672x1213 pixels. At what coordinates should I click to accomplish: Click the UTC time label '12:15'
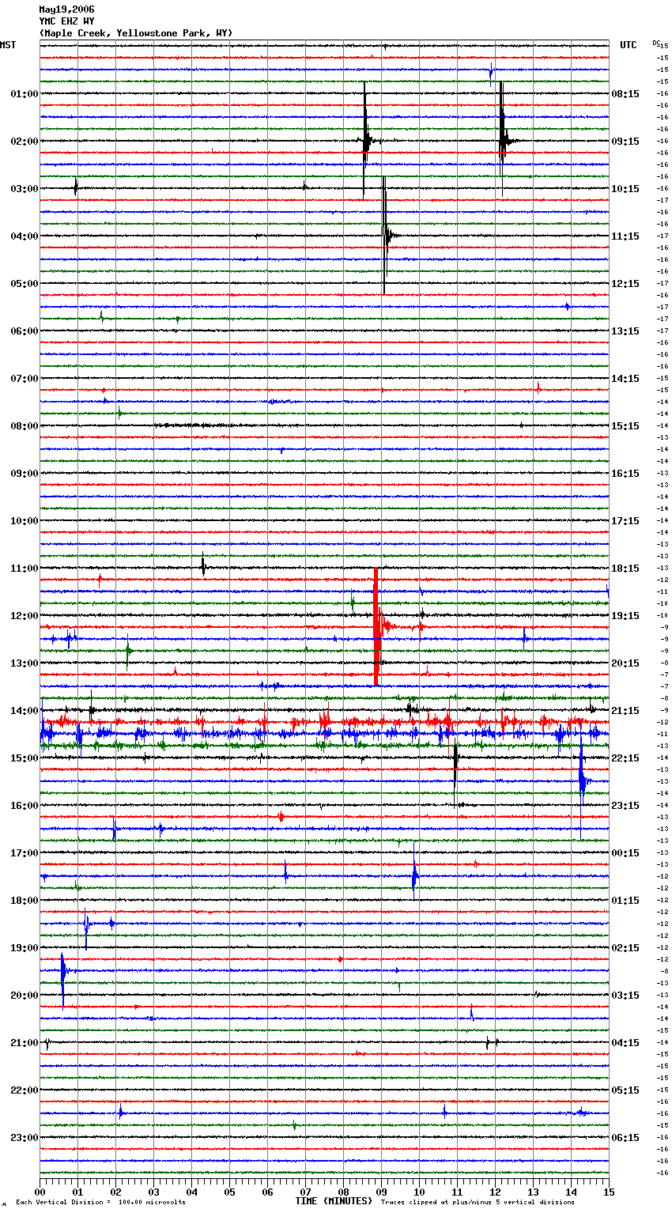tap(625, 284)
